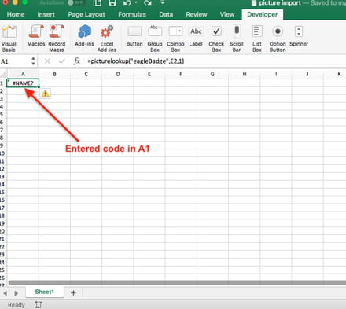Viewport: 346px width, 309px height.
Task: Start Record Macro
Action: (57, 39)
